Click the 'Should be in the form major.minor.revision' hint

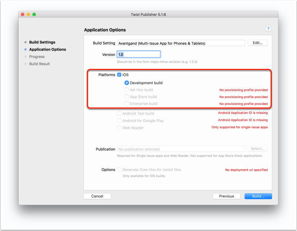[x=157, y=62]
